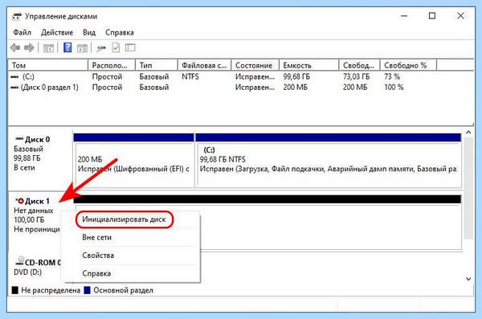The width and height of the screenshot is (482, 319).
Task: Sort by the Том column header
Action: [x=48, y=65]
